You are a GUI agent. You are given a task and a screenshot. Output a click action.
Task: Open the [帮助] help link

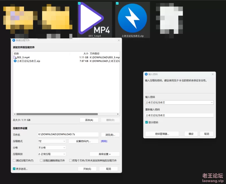104,141
